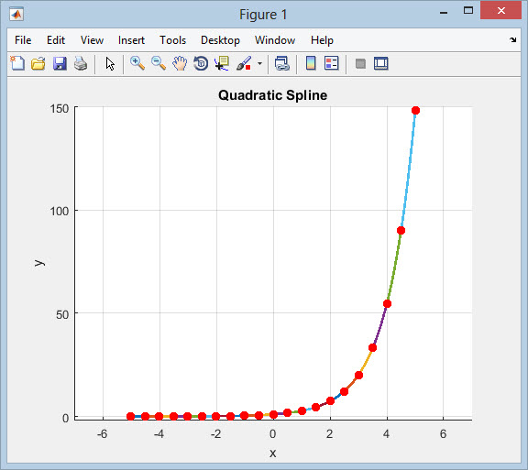Click the New Figure icon
Image resolution: width=528 pixels, height=470 pixels.
[x=17, y=63]
